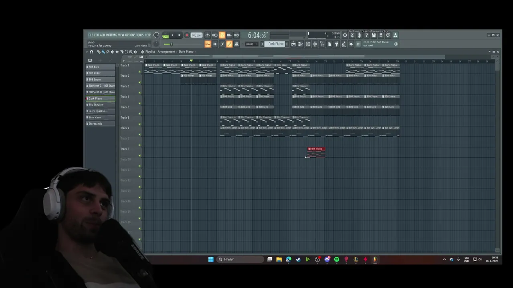Click the Stop transport button
This screenshot has height=288, width=513.
[x=179, y=35]
